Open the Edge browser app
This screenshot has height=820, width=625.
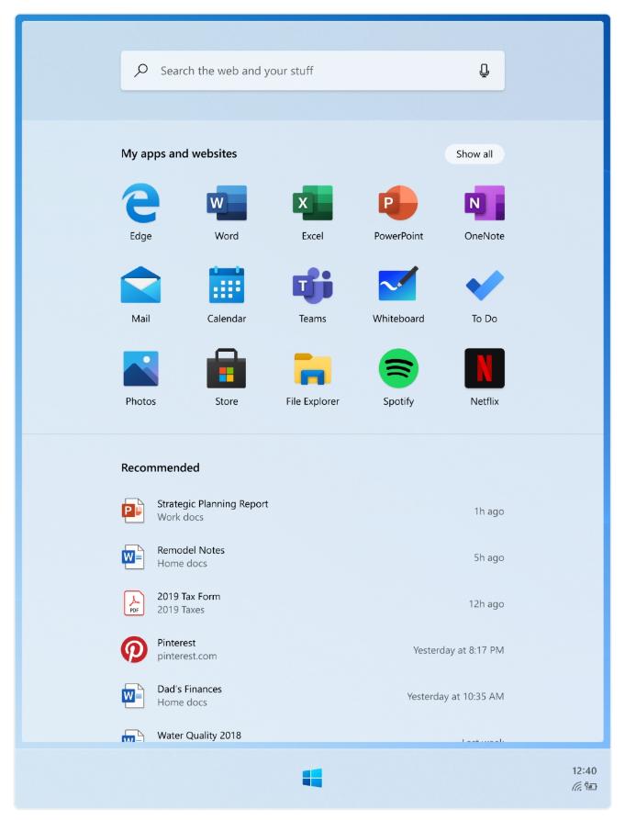pyautogui.click(x=140, y=203)
